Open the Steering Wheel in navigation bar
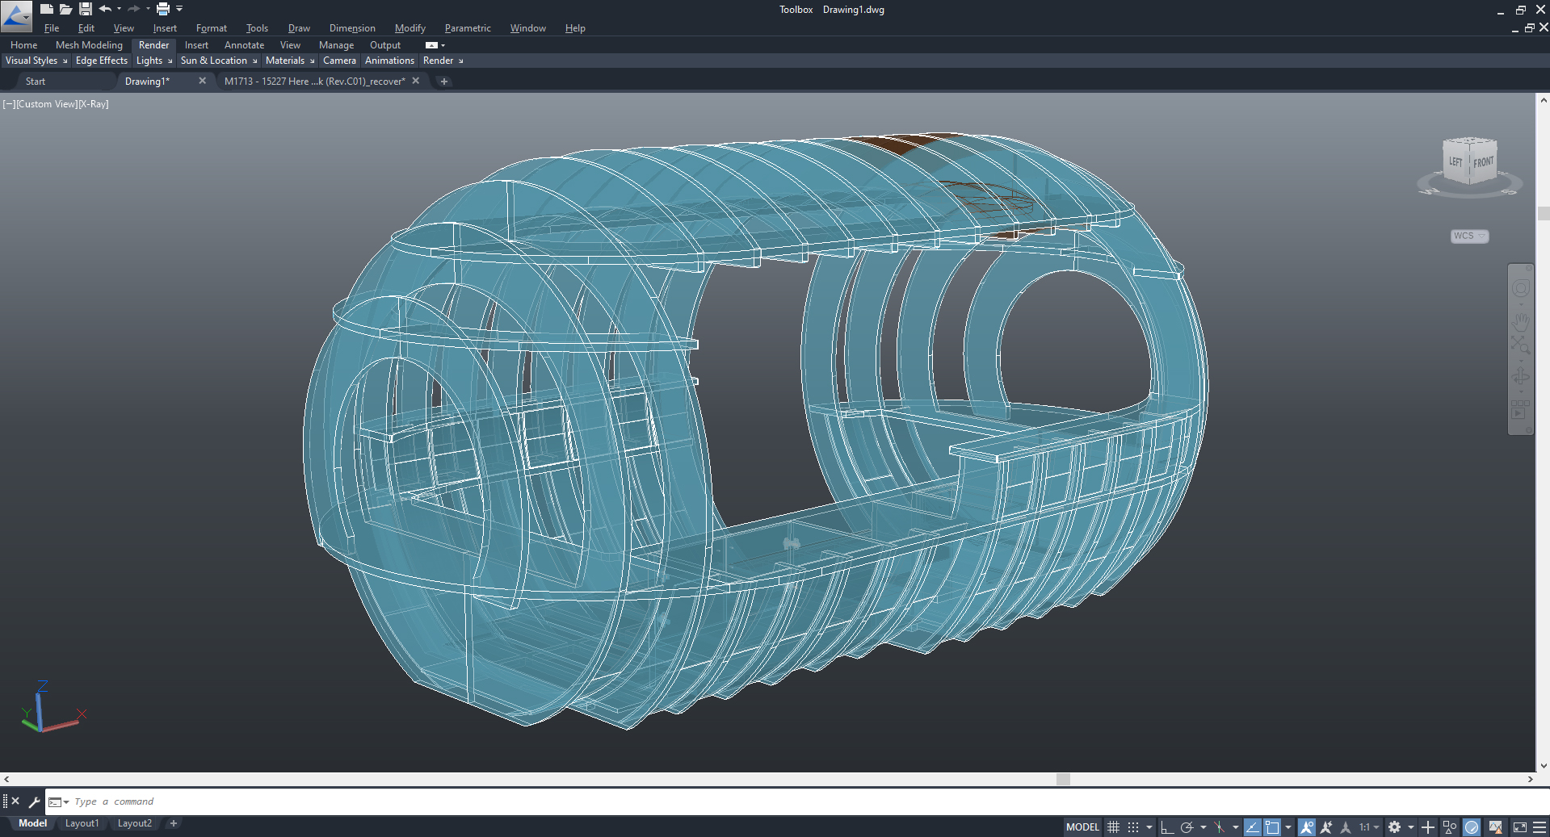The width and height of the screenshot is (1550, 837). pos(1521,289)
